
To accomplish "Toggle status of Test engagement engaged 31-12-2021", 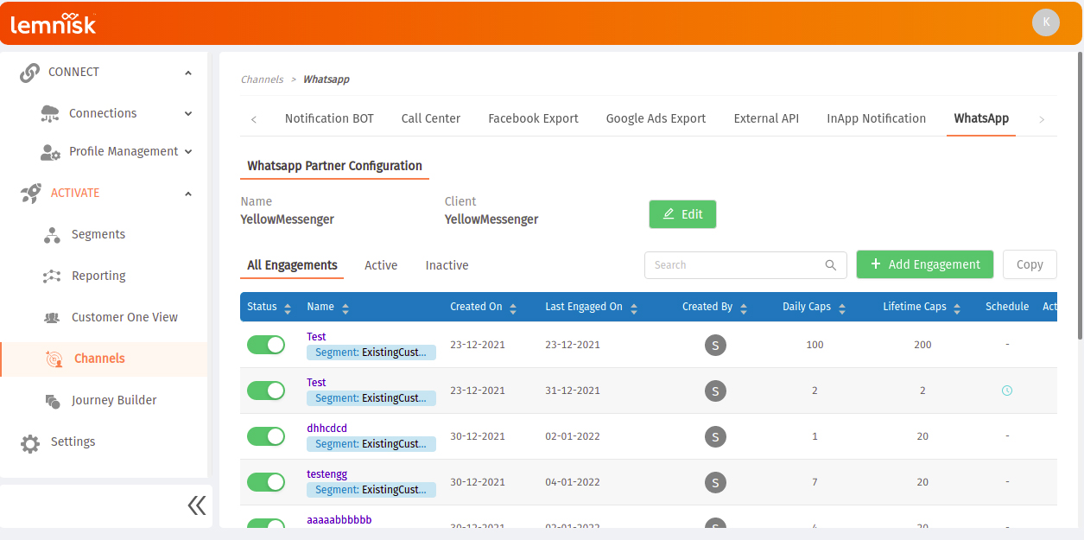I will pyautogui.click(x=266, y=391).
